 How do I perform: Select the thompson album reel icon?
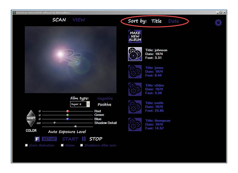(135, 124)
